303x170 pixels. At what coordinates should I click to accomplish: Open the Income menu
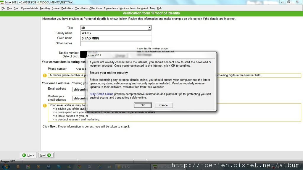click(x=56, y=8)
